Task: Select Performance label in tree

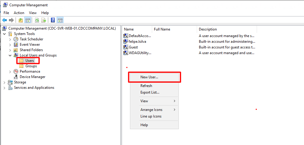Action: (30, 71)
